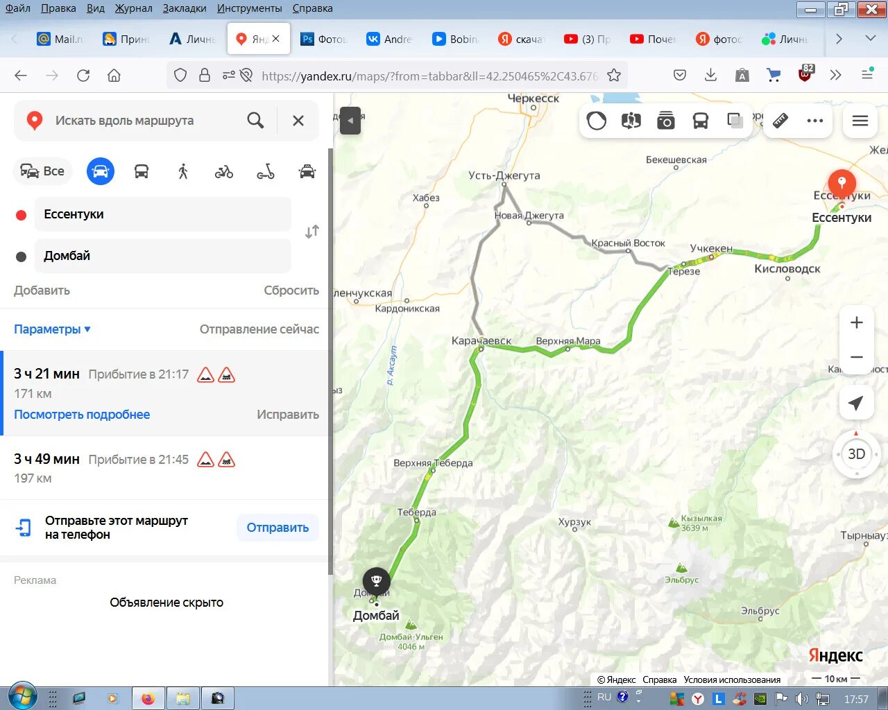Go back in browser history
The image size is (888, 710).
[x=21, y=76]
